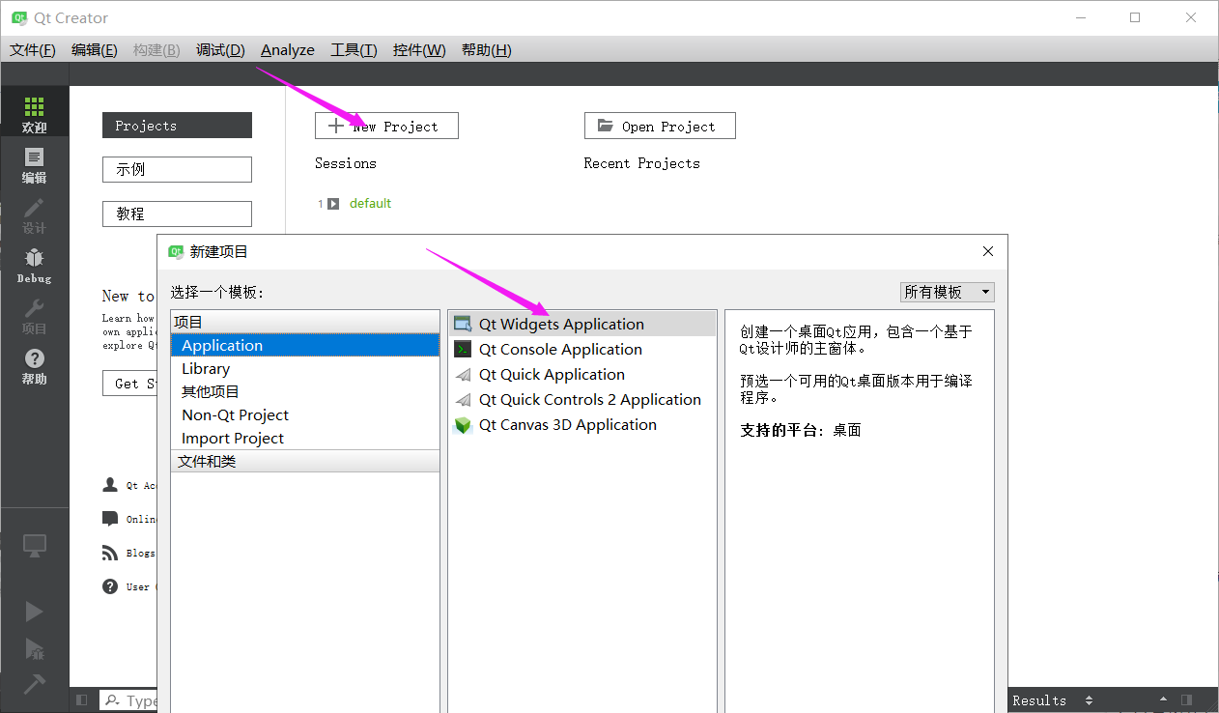Viewport: 1219px width, 713px height.
Task: Open the 所有模板 template filter dropdown
Action: click(948, 292)
